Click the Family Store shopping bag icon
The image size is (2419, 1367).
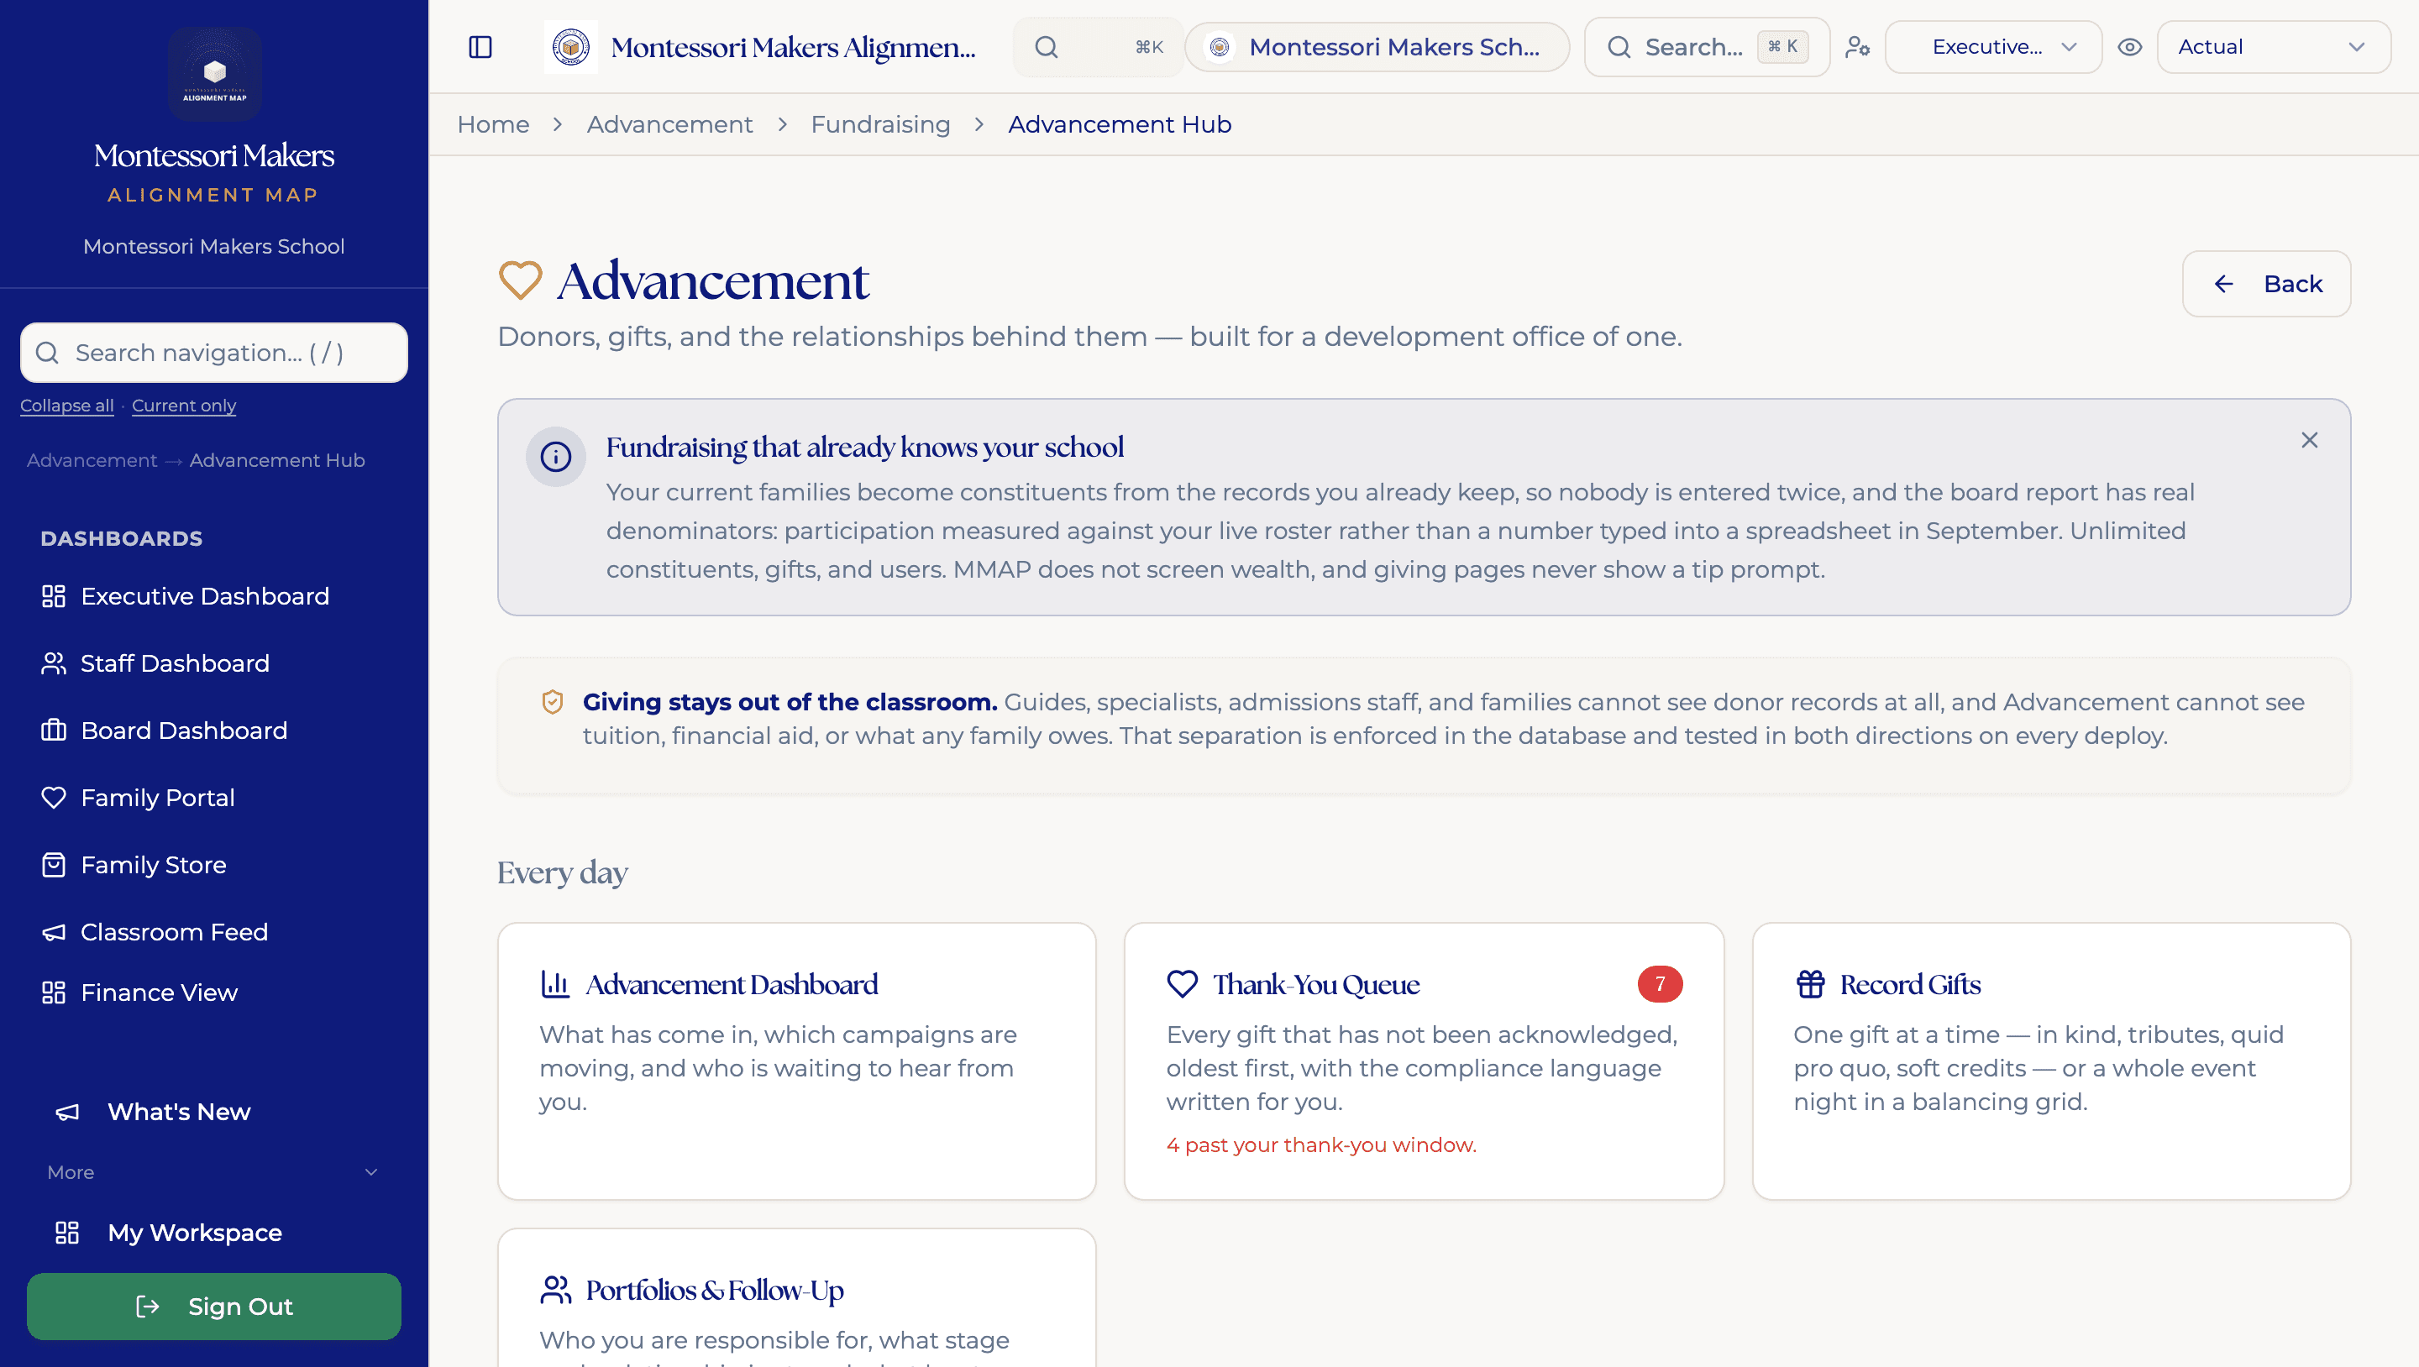(54, 865)
